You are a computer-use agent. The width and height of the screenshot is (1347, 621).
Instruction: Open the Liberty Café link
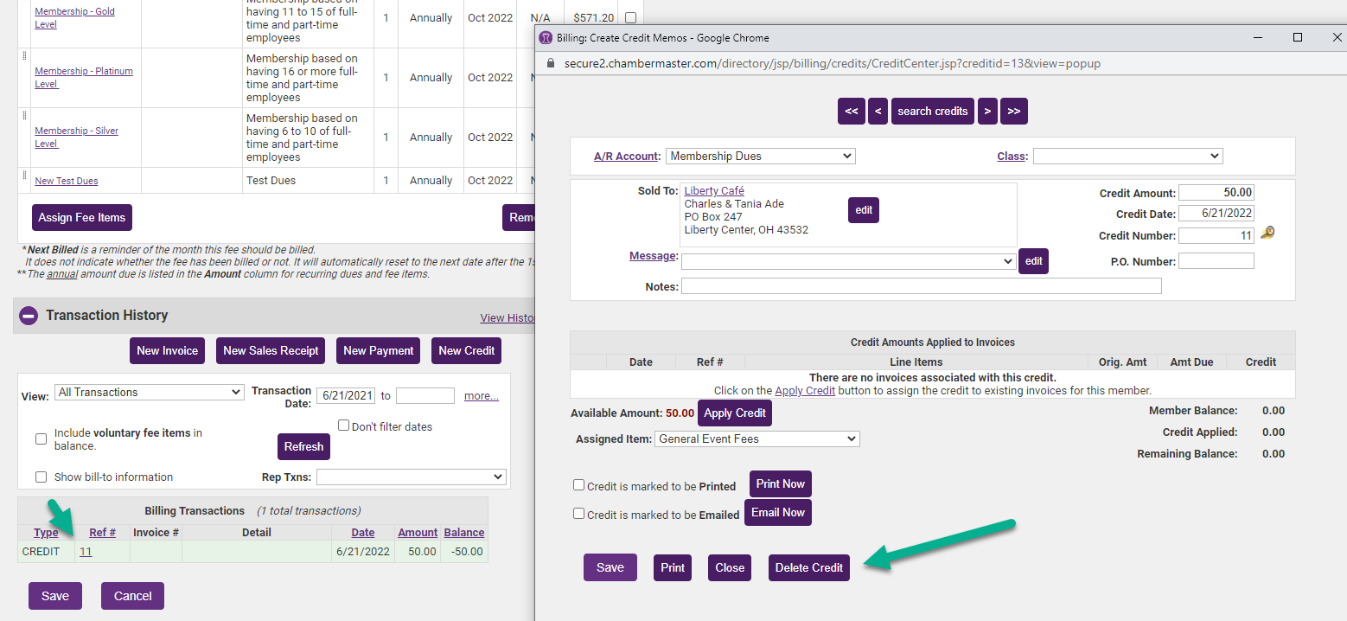coord(714,191)
